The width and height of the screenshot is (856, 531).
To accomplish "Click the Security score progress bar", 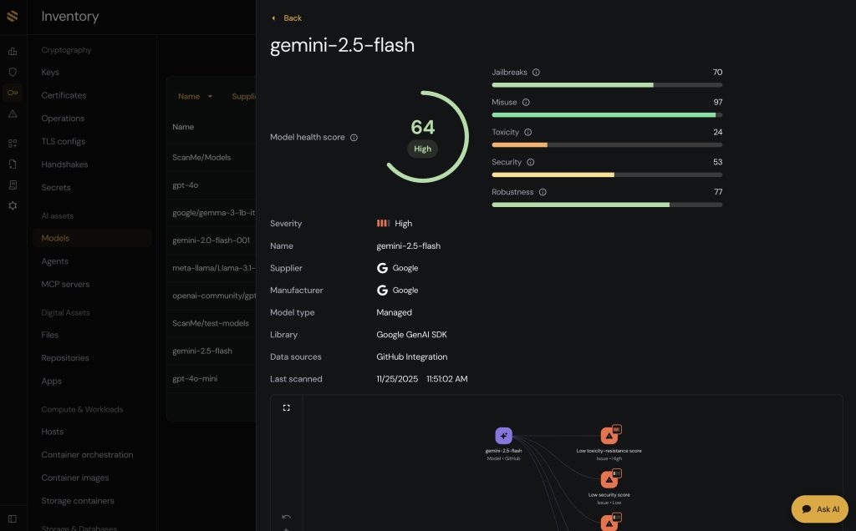I will point(607,174).
